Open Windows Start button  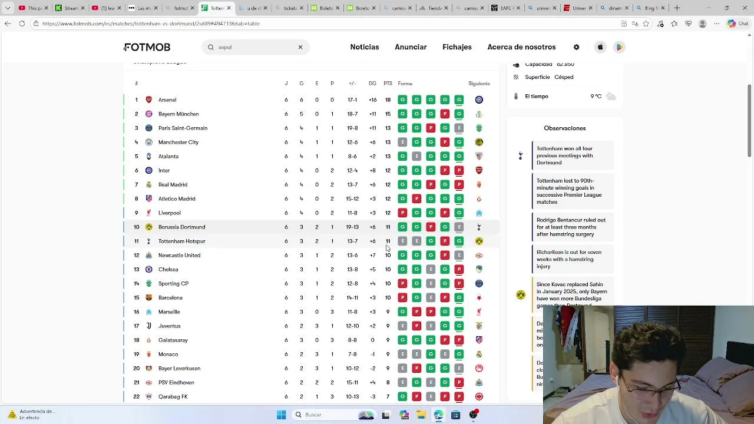281,415
